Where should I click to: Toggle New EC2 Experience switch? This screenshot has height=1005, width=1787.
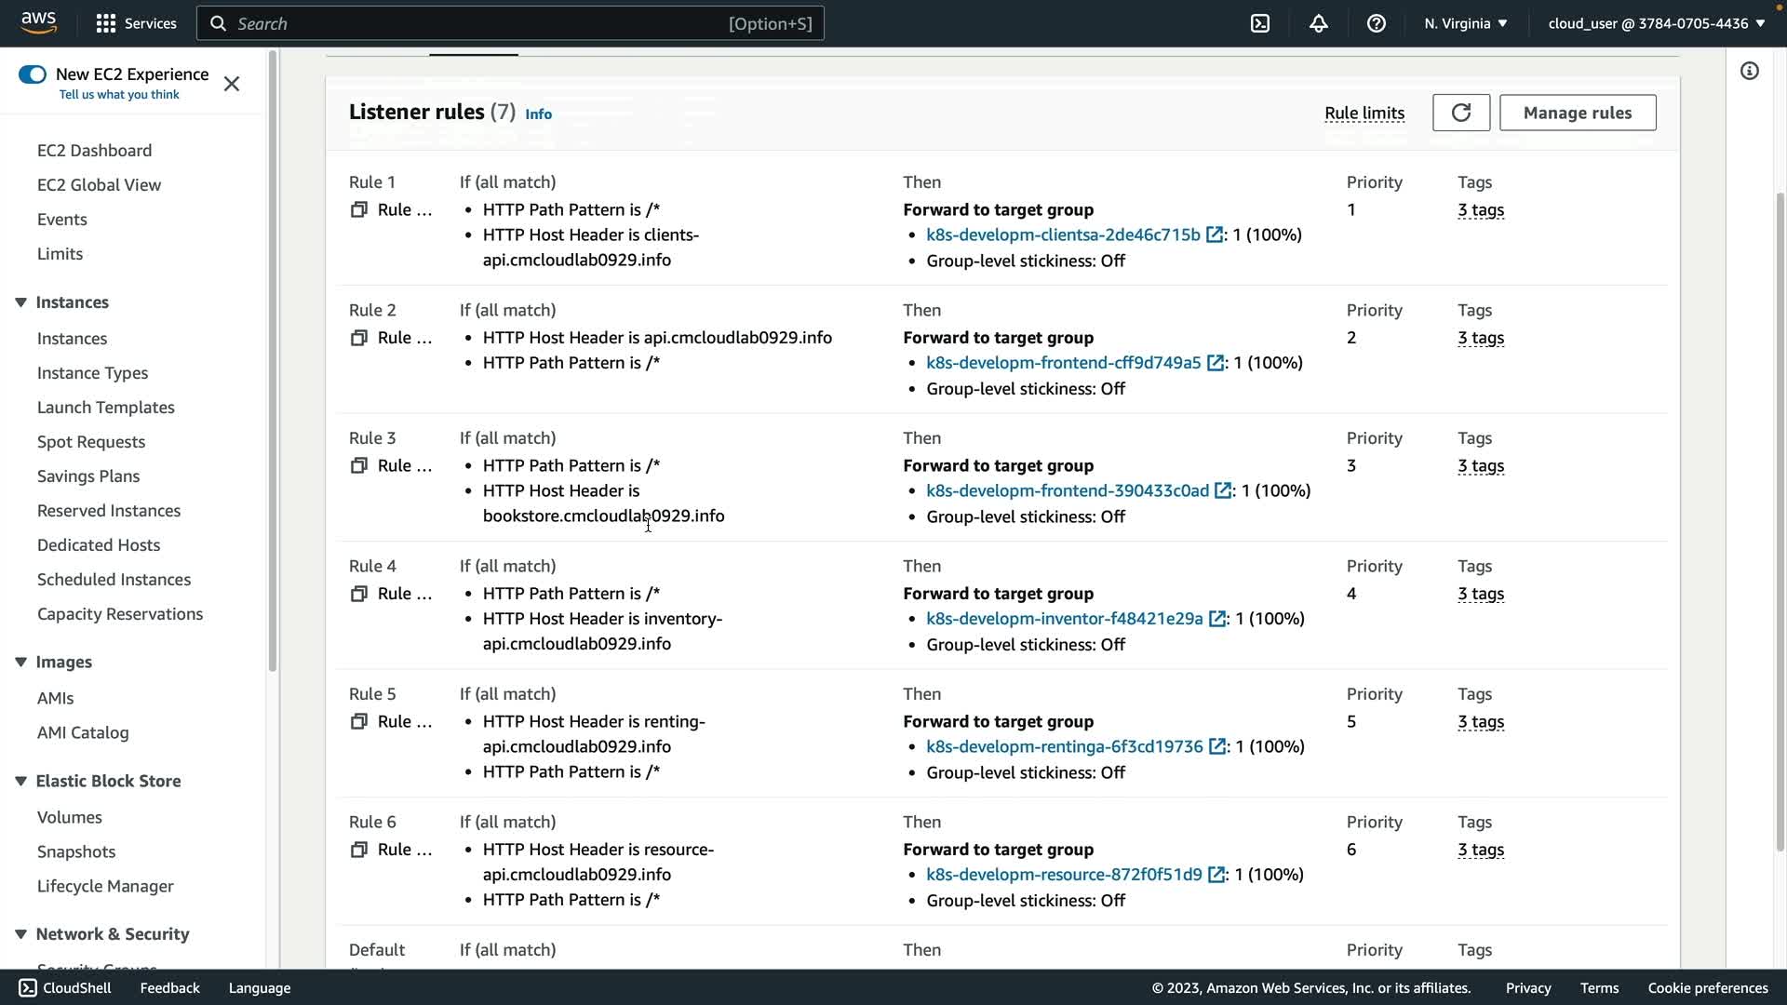click(33, 74)
